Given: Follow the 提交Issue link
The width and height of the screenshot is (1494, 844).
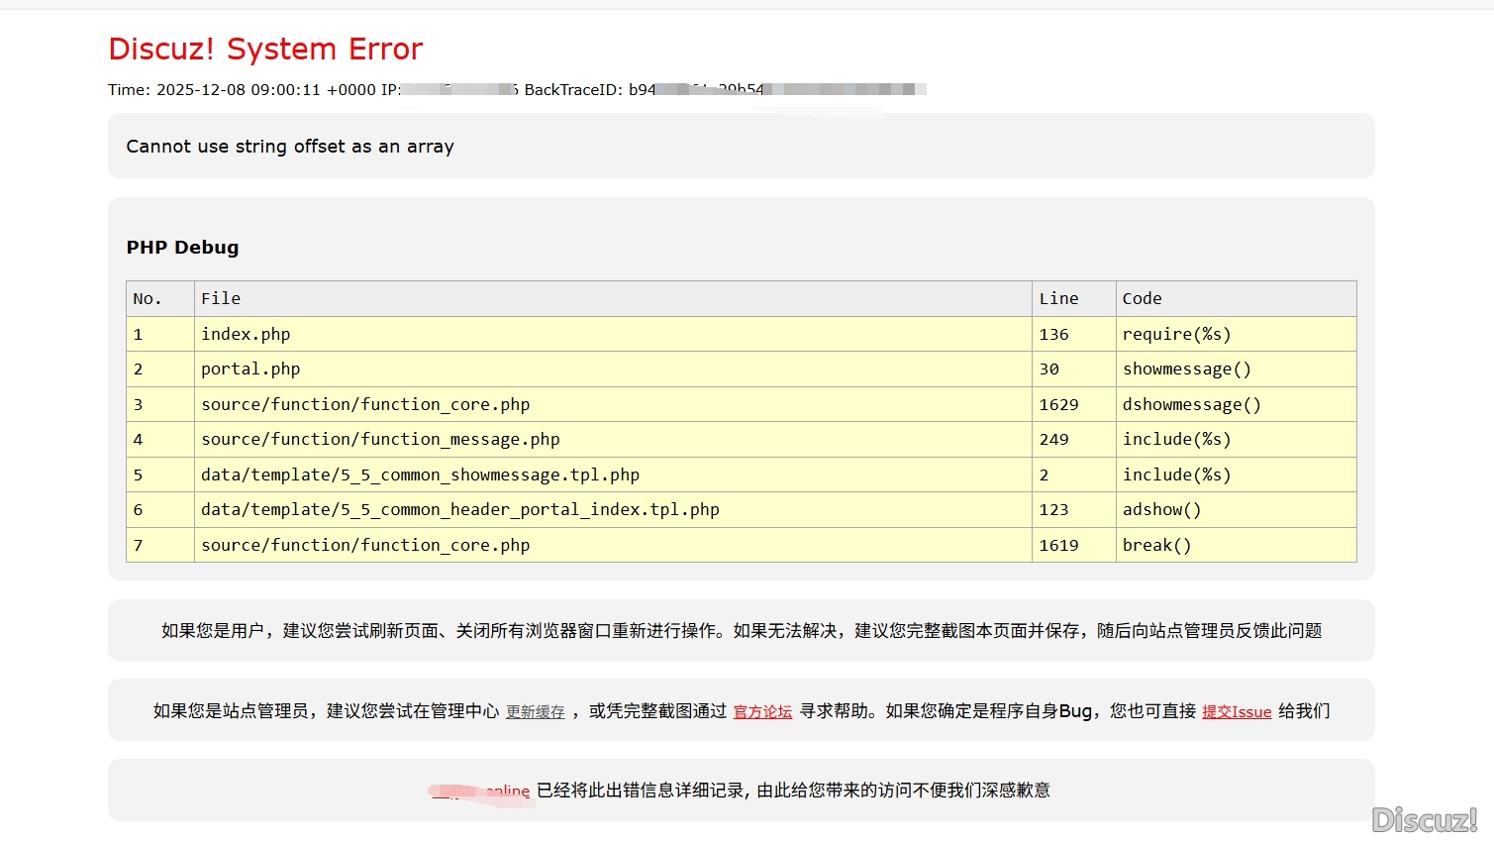Looking at the screenshot, I should pos(1236,711).
